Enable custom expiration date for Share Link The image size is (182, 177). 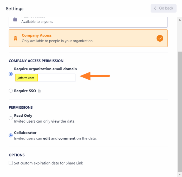click(x=11, y=163)
